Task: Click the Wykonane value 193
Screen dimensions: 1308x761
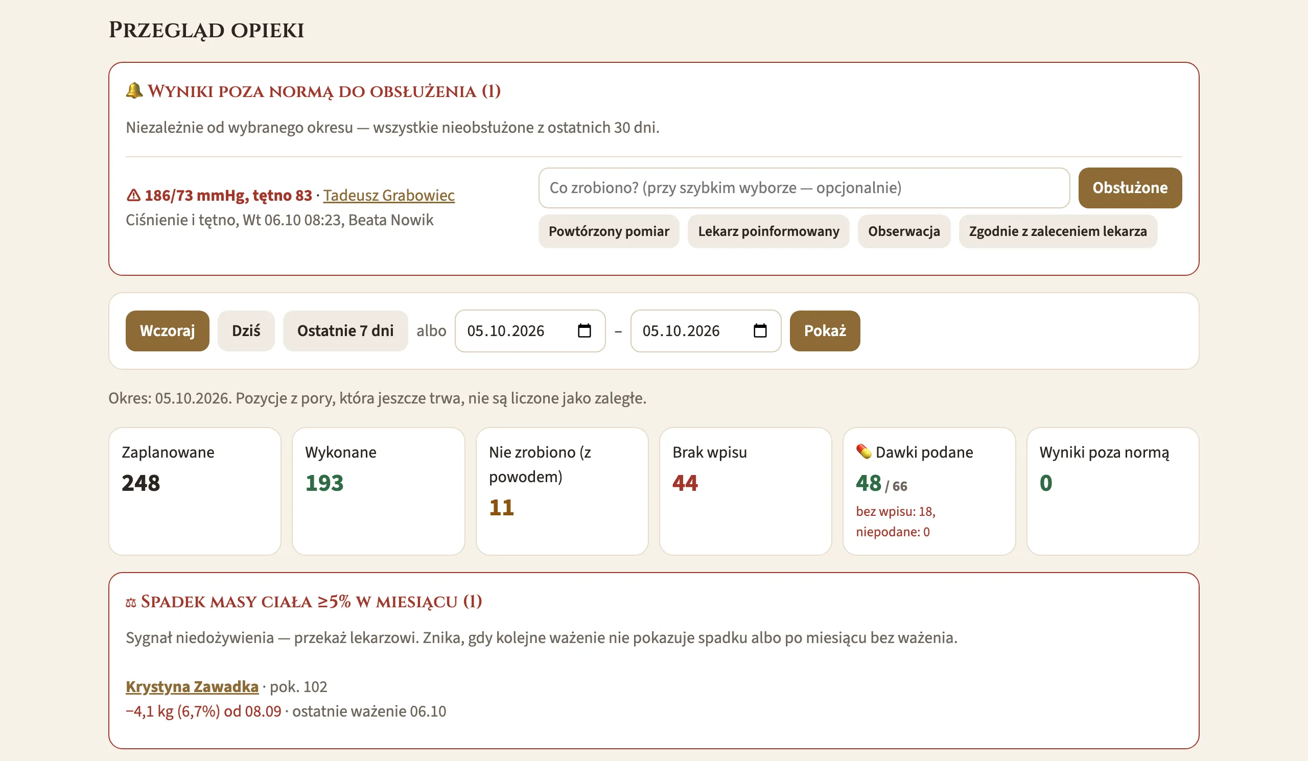Action: (x=324, y=483)
